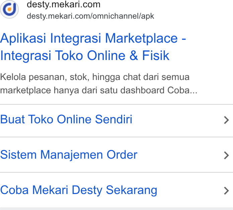Screen dimensions: 233x210
Task: Open the Buat Toko Online Sendiri sitelink
Action: click(x=66, y=119)
